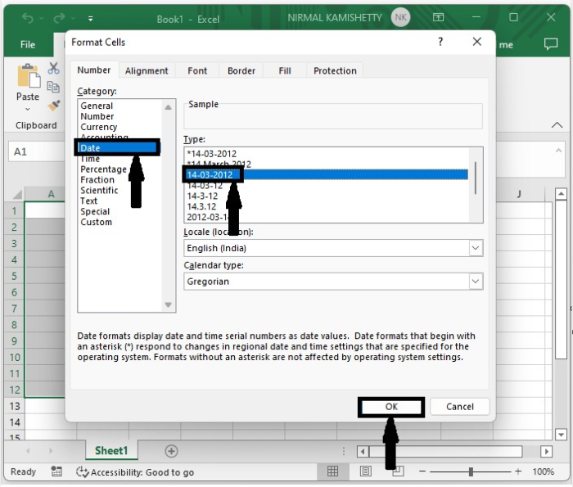Viewport: 573px width, 487px height.
Task: Click the Cut scissors icon
Action: coord(53,68)
